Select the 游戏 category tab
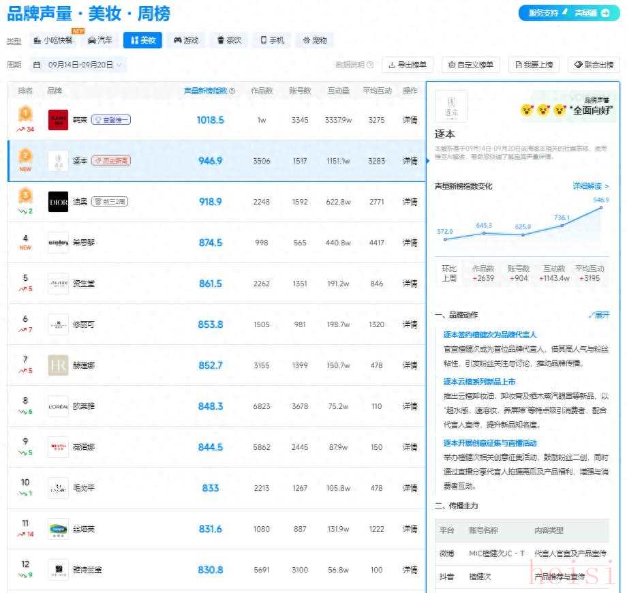Image resolution: width=627 pixels, height=593 pixels. tap(185, 40)
